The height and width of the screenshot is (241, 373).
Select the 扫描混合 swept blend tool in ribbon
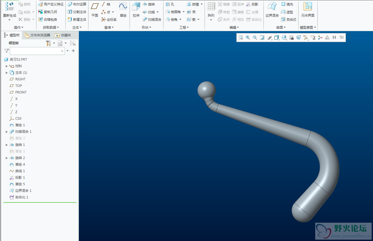[152, 20]
